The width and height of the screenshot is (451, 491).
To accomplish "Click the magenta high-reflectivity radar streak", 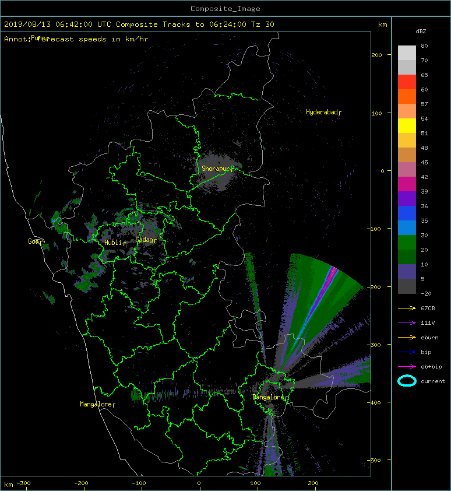I will click(x=324, y=291).
